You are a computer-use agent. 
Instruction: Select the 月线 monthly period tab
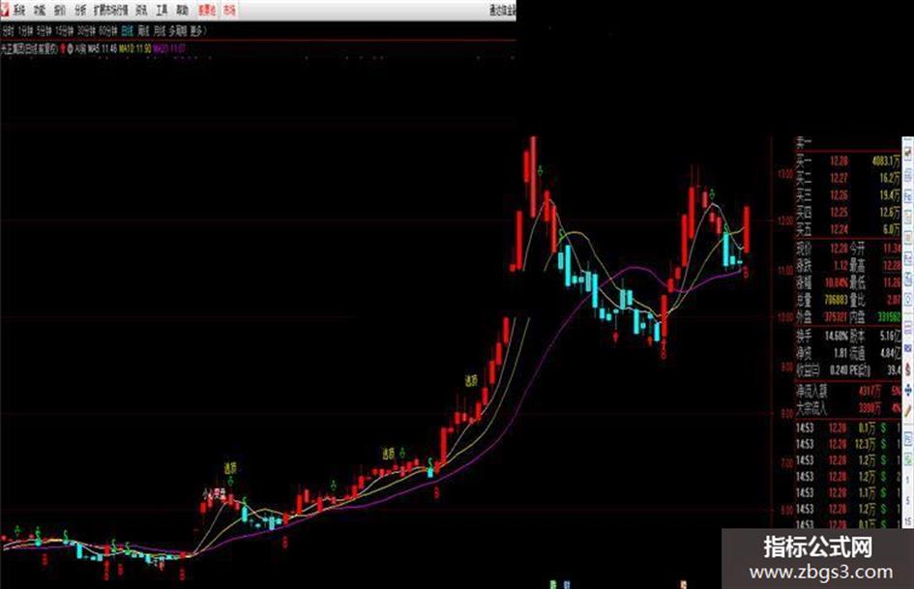point(160,30)
